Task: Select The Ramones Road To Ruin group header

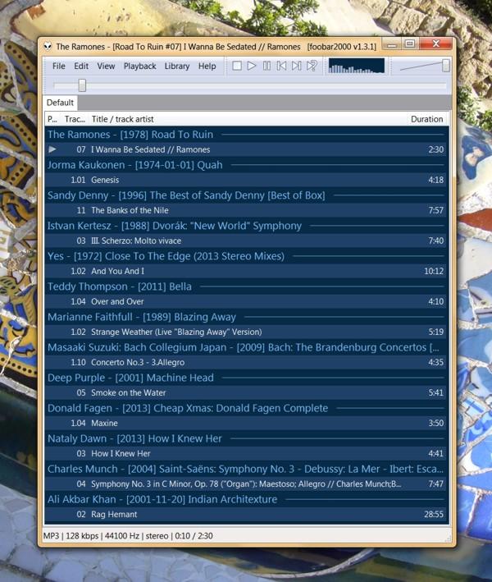Action: point(247,135)
